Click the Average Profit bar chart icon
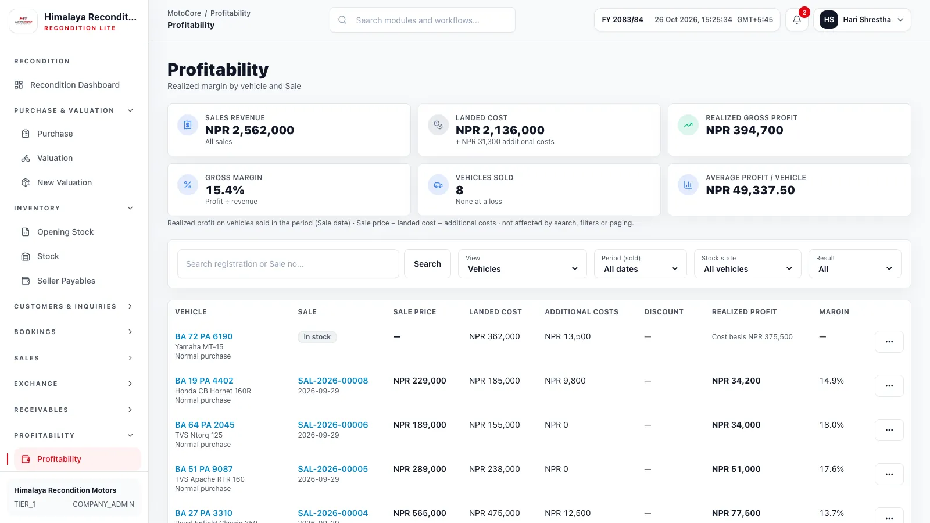930x523 pixels. click(688, 185)
